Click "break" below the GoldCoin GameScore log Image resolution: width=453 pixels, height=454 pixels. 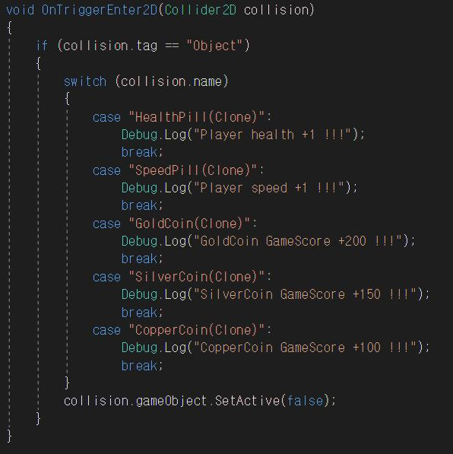coord(139,259)
